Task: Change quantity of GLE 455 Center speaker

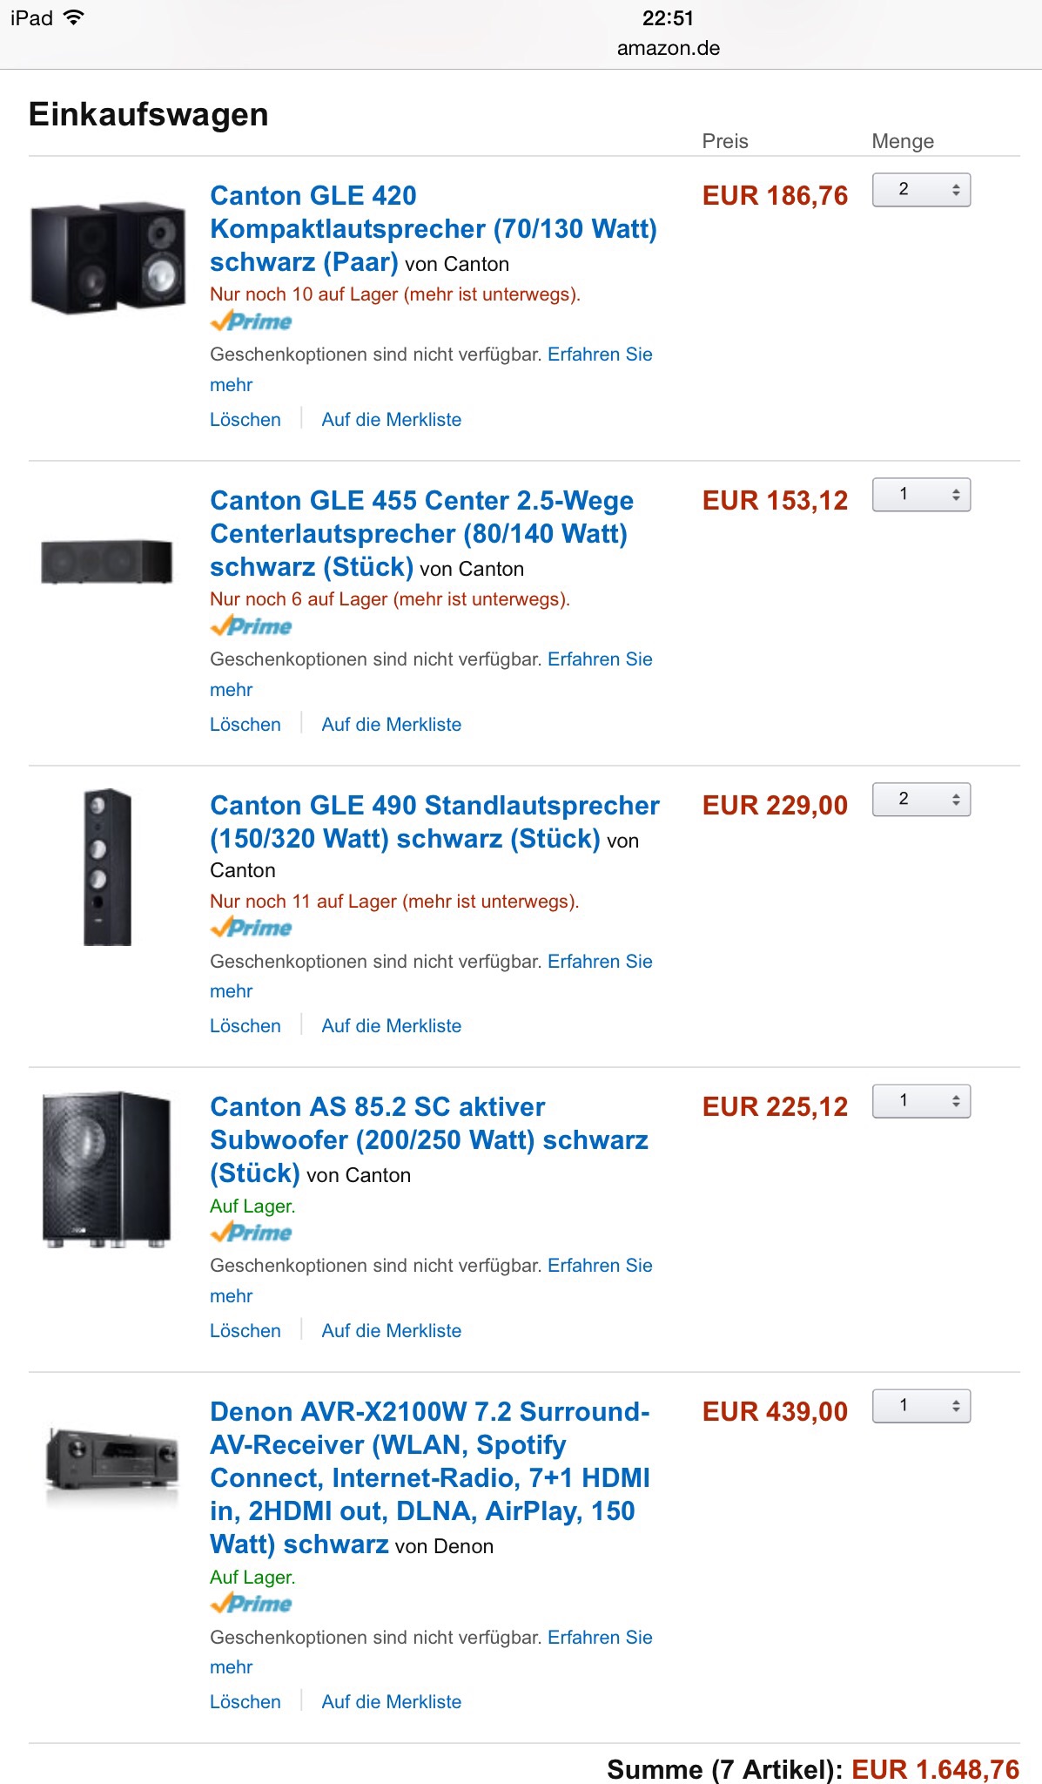Action: pos(921,495)
